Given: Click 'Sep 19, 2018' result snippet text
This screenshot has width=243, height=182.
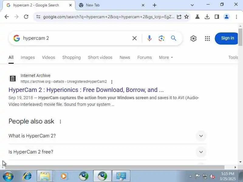Looking at the screenshot, I should [21, 98].
